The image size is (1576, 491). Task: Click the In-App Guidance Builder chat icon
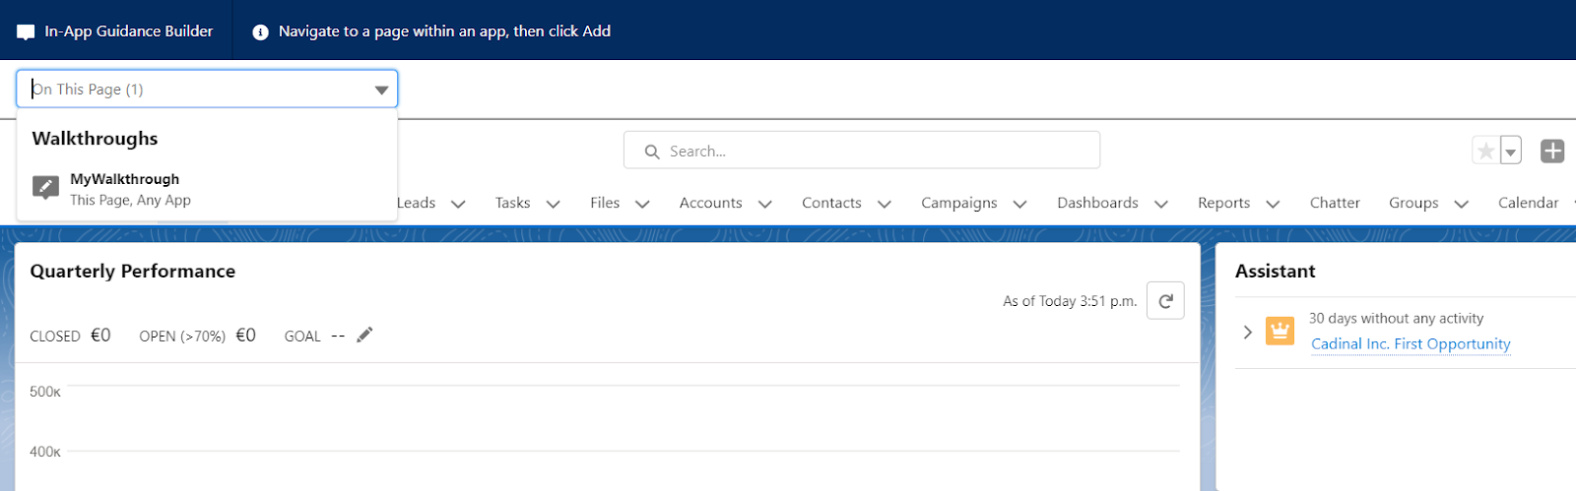coord(26,32)
